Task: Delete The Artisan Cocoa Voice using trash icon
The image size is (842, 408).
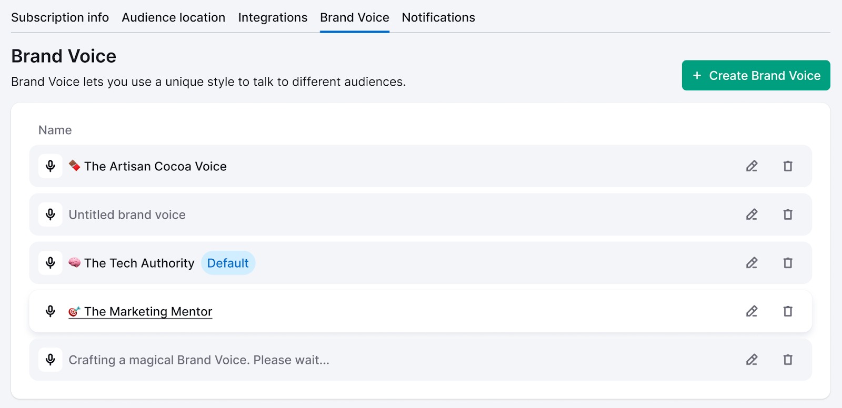Action: coord(787,166)
